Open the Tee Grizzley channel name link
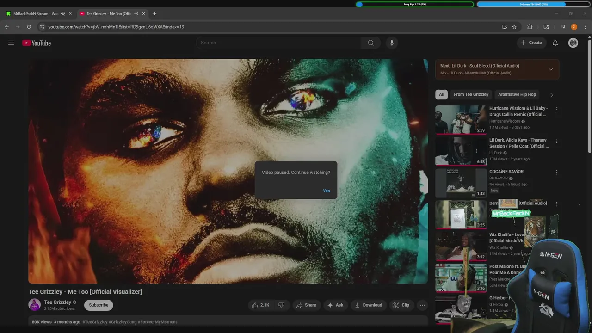 tap(57, 302)
